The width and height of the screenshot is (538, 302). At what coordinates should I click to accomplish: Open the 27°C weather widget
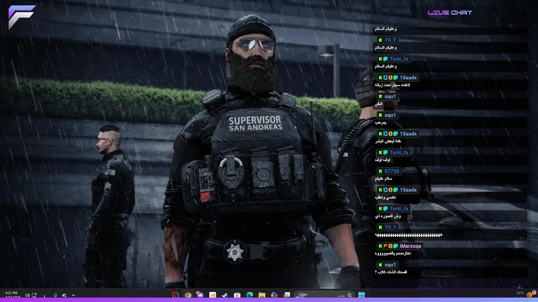[x=520, y=293]
